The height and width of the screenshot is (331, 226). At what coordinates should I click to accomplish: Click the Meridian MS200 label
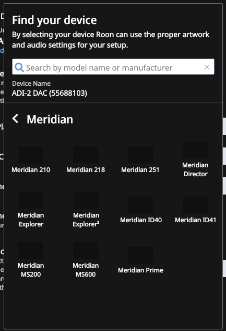31,270
